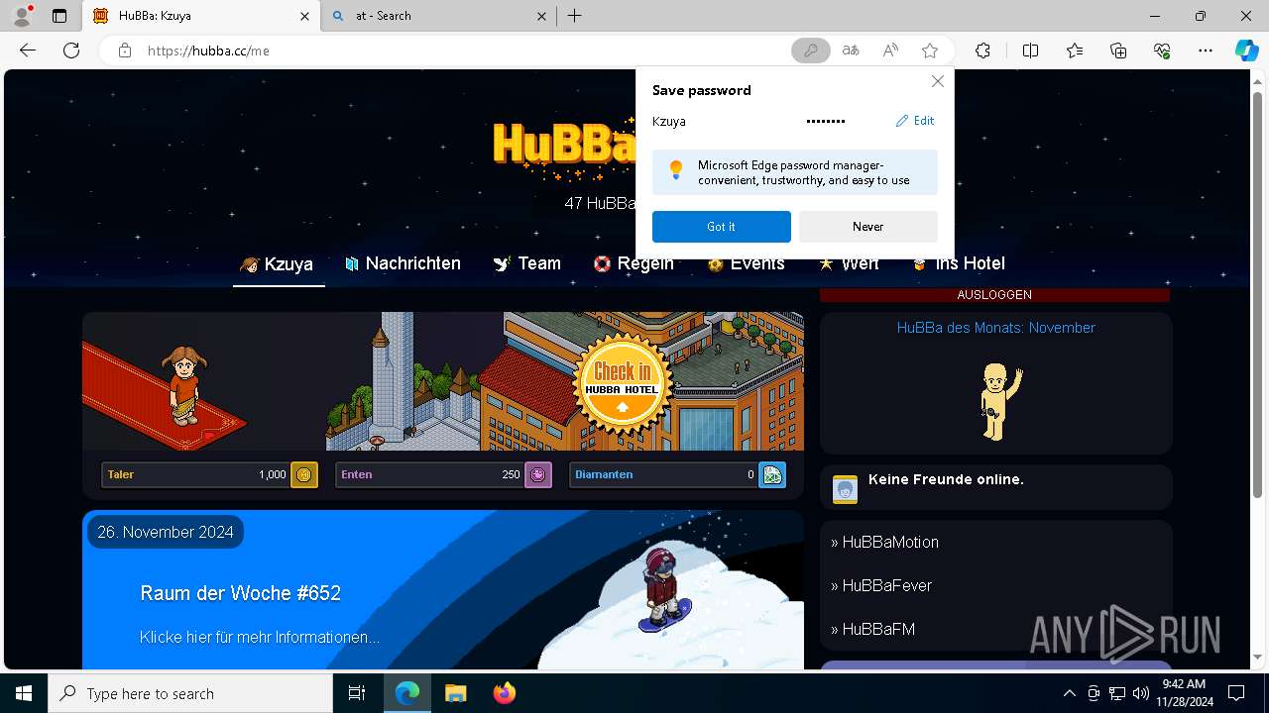Viewport: 1269px width, 713px height.
Task: Close the Save password popup
Action: coord(937,81)
